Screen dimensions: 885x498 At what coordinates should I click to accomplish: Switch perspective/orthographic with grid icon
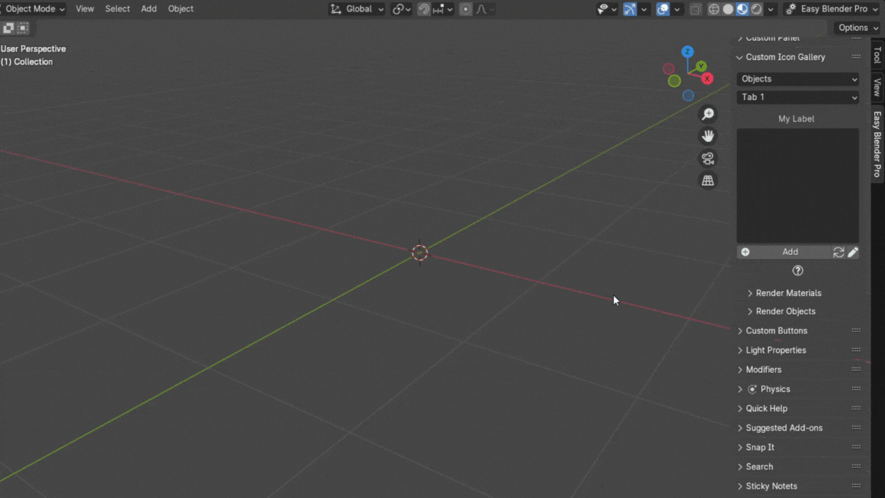(x=708, y=181)
